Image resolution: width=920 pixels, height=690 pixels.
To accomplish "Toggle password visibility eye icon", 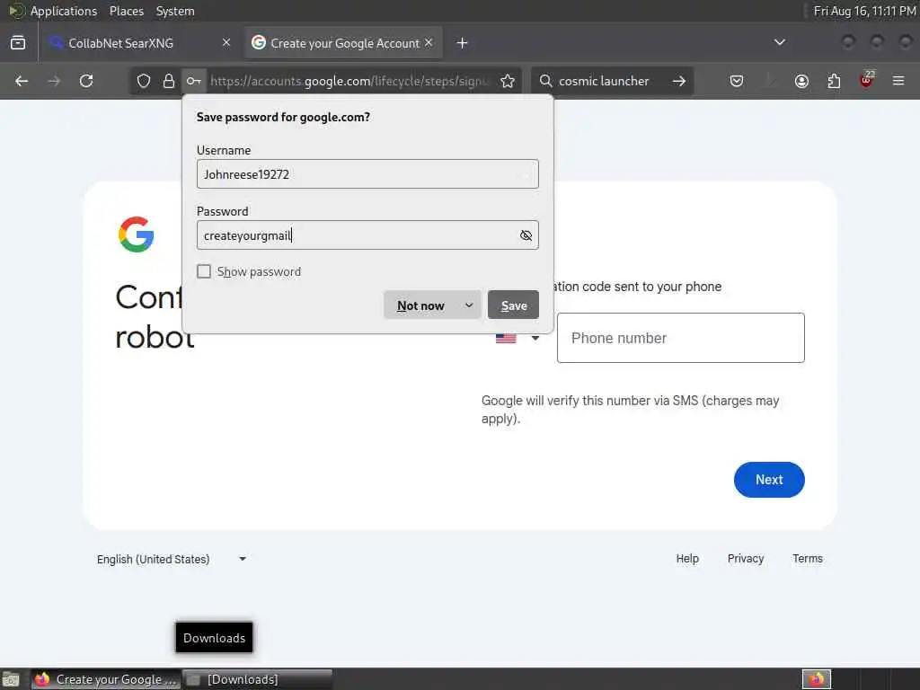I will click(x=526, y=235).
